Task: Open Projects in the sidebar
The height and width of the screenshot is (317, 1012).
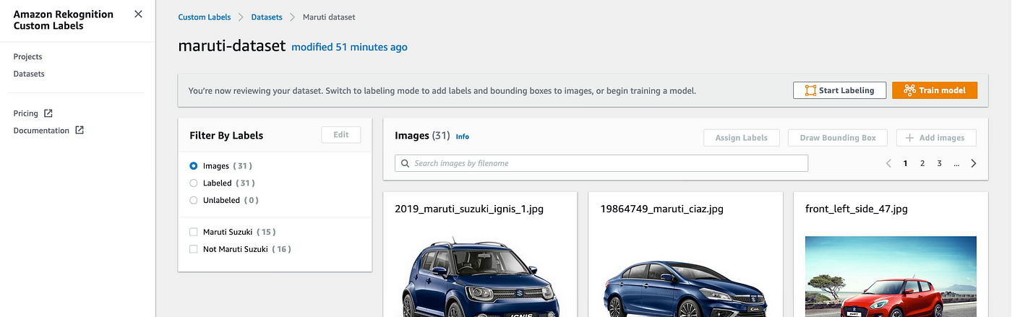Action: coord(27,57)
